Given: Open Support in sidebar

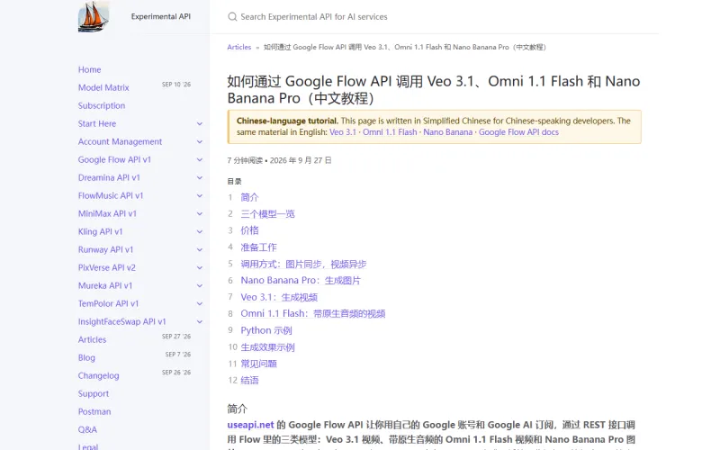Looking at the screenshot, I should [x=94, y=393].
